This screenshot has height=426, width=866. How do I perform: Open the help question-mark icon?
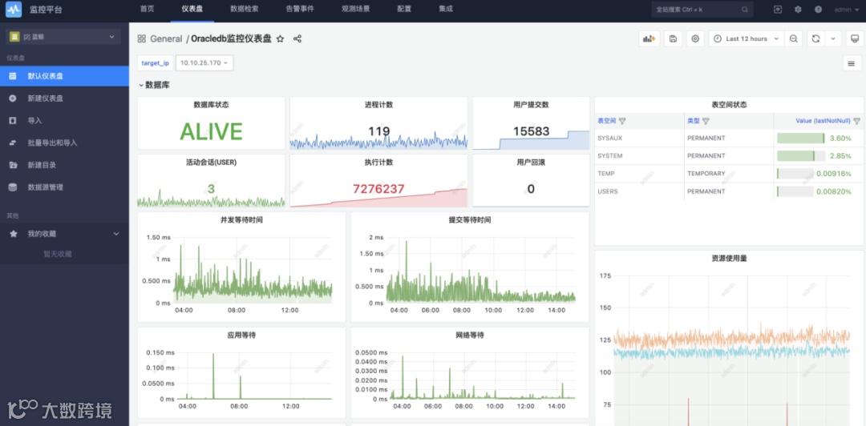818,10
